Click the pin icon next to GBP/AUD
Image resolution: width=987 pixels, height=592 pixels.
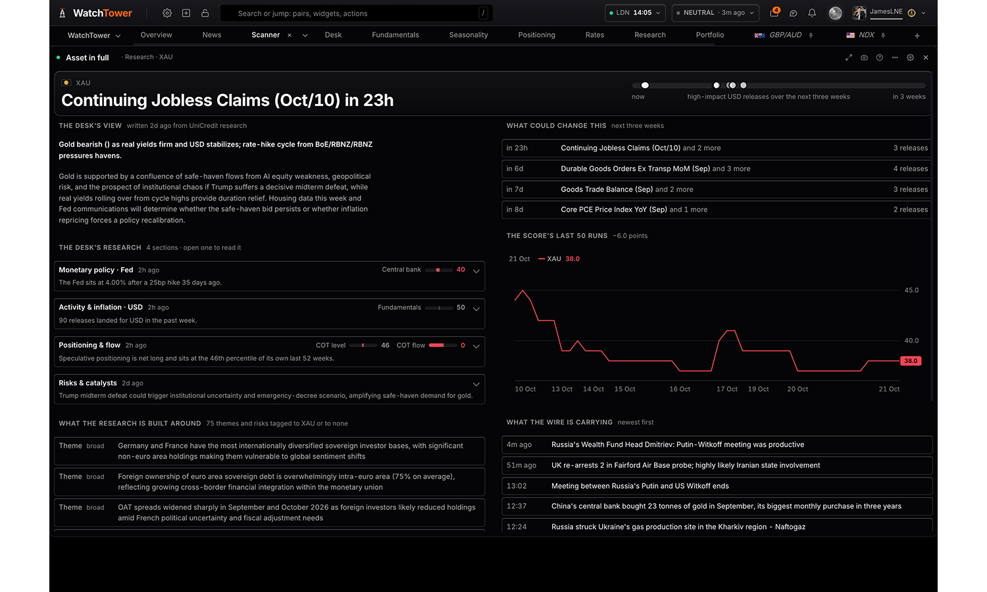[x=811, y=36]
